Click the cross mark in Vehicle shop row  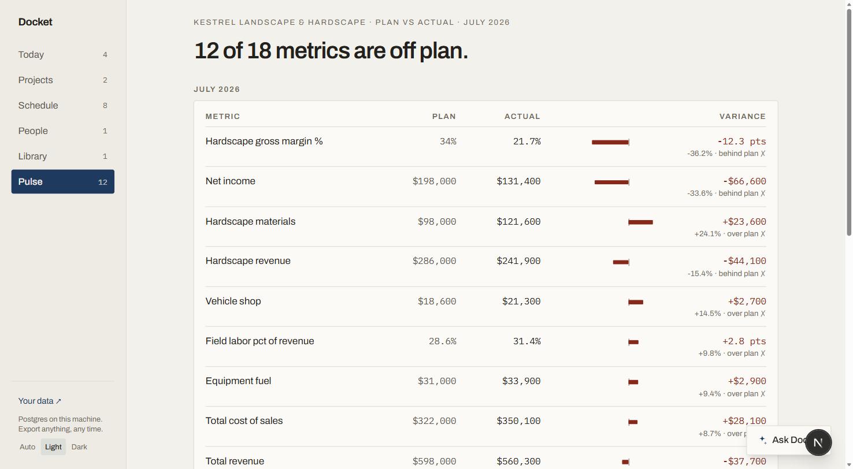click(x=763, y=314)
